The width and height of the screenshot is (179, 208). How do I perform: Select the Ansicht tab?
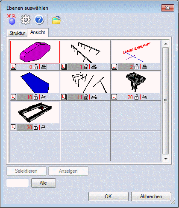(38, 32)
